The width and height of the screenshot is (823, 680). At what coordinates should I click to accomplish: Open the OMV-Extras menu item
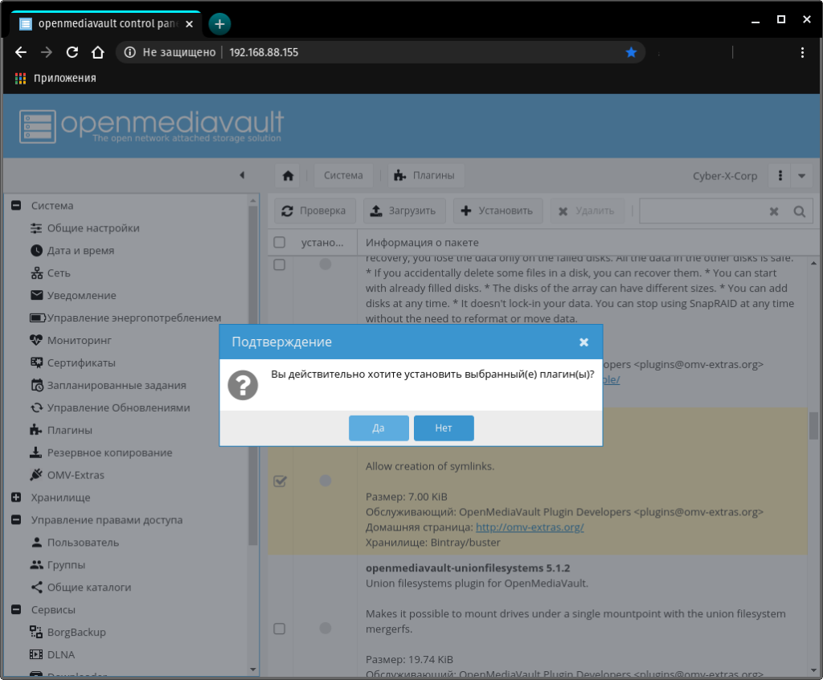(x=76, y=475)
